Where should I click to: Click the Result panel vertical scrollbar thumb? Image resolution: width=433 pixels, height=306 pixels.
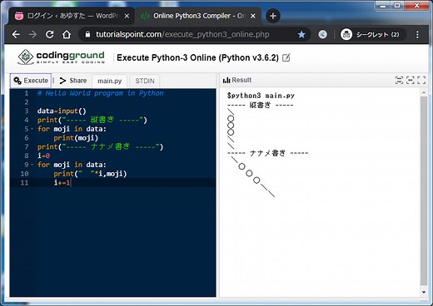pyautogui.click(x=424, y=190)
